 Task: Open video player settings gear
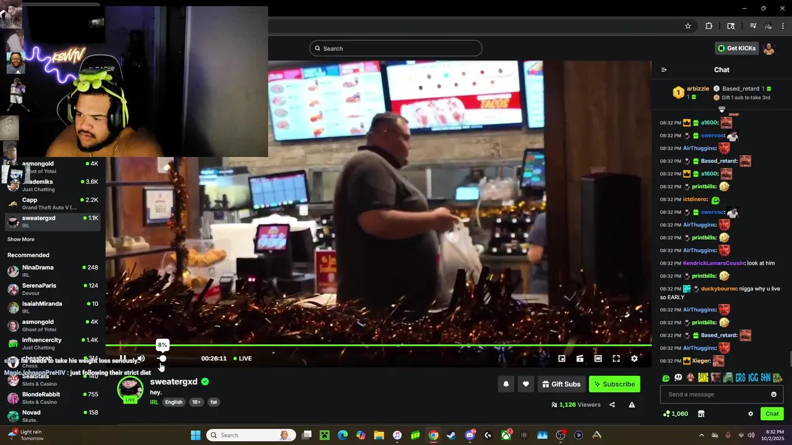coord(634,358)
